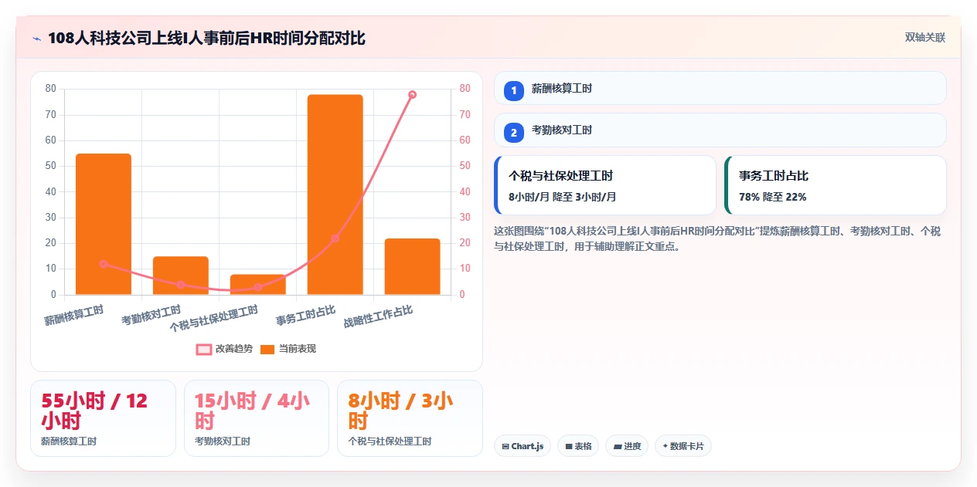This screenshot has width=977, height=487.
Task: Click the 8小时 / 3小时 stat card
Action: [410, 418]
